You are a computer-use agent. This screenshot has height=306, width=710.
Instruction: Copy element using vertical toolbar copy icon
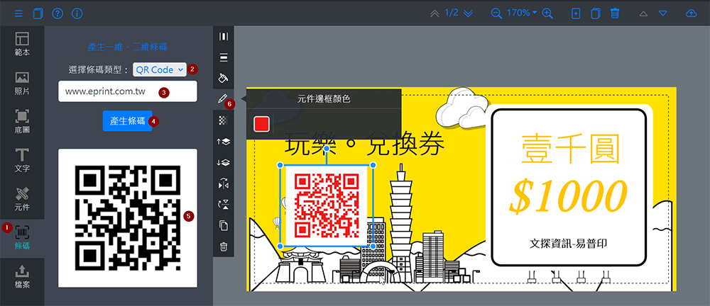click(x=224, y=225)
